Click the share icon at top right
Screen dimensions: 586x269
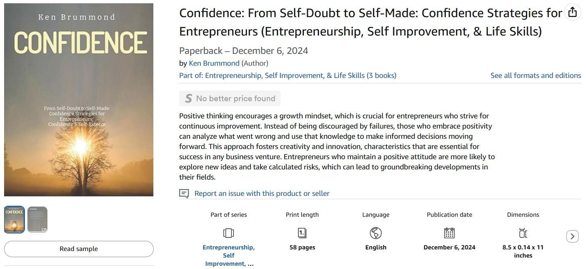point(573,12)
